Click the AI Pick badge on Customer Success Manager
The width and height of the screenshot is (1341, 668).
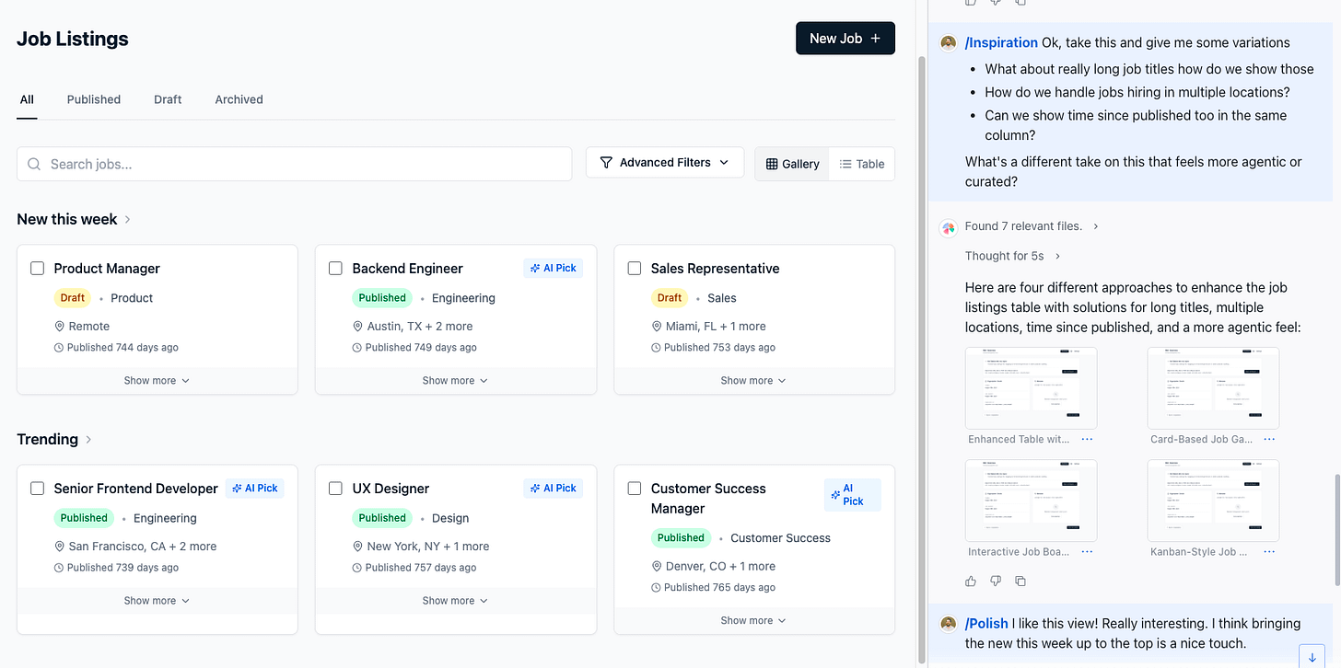coord(852,495)
